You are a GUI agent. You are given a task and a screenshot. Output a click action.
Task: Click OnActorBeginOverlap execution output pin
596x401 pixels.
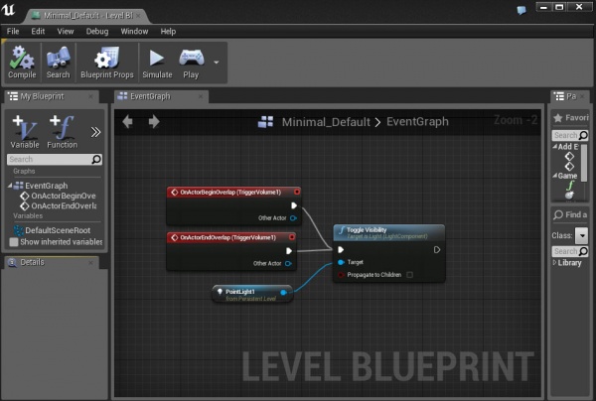point(294,205)
